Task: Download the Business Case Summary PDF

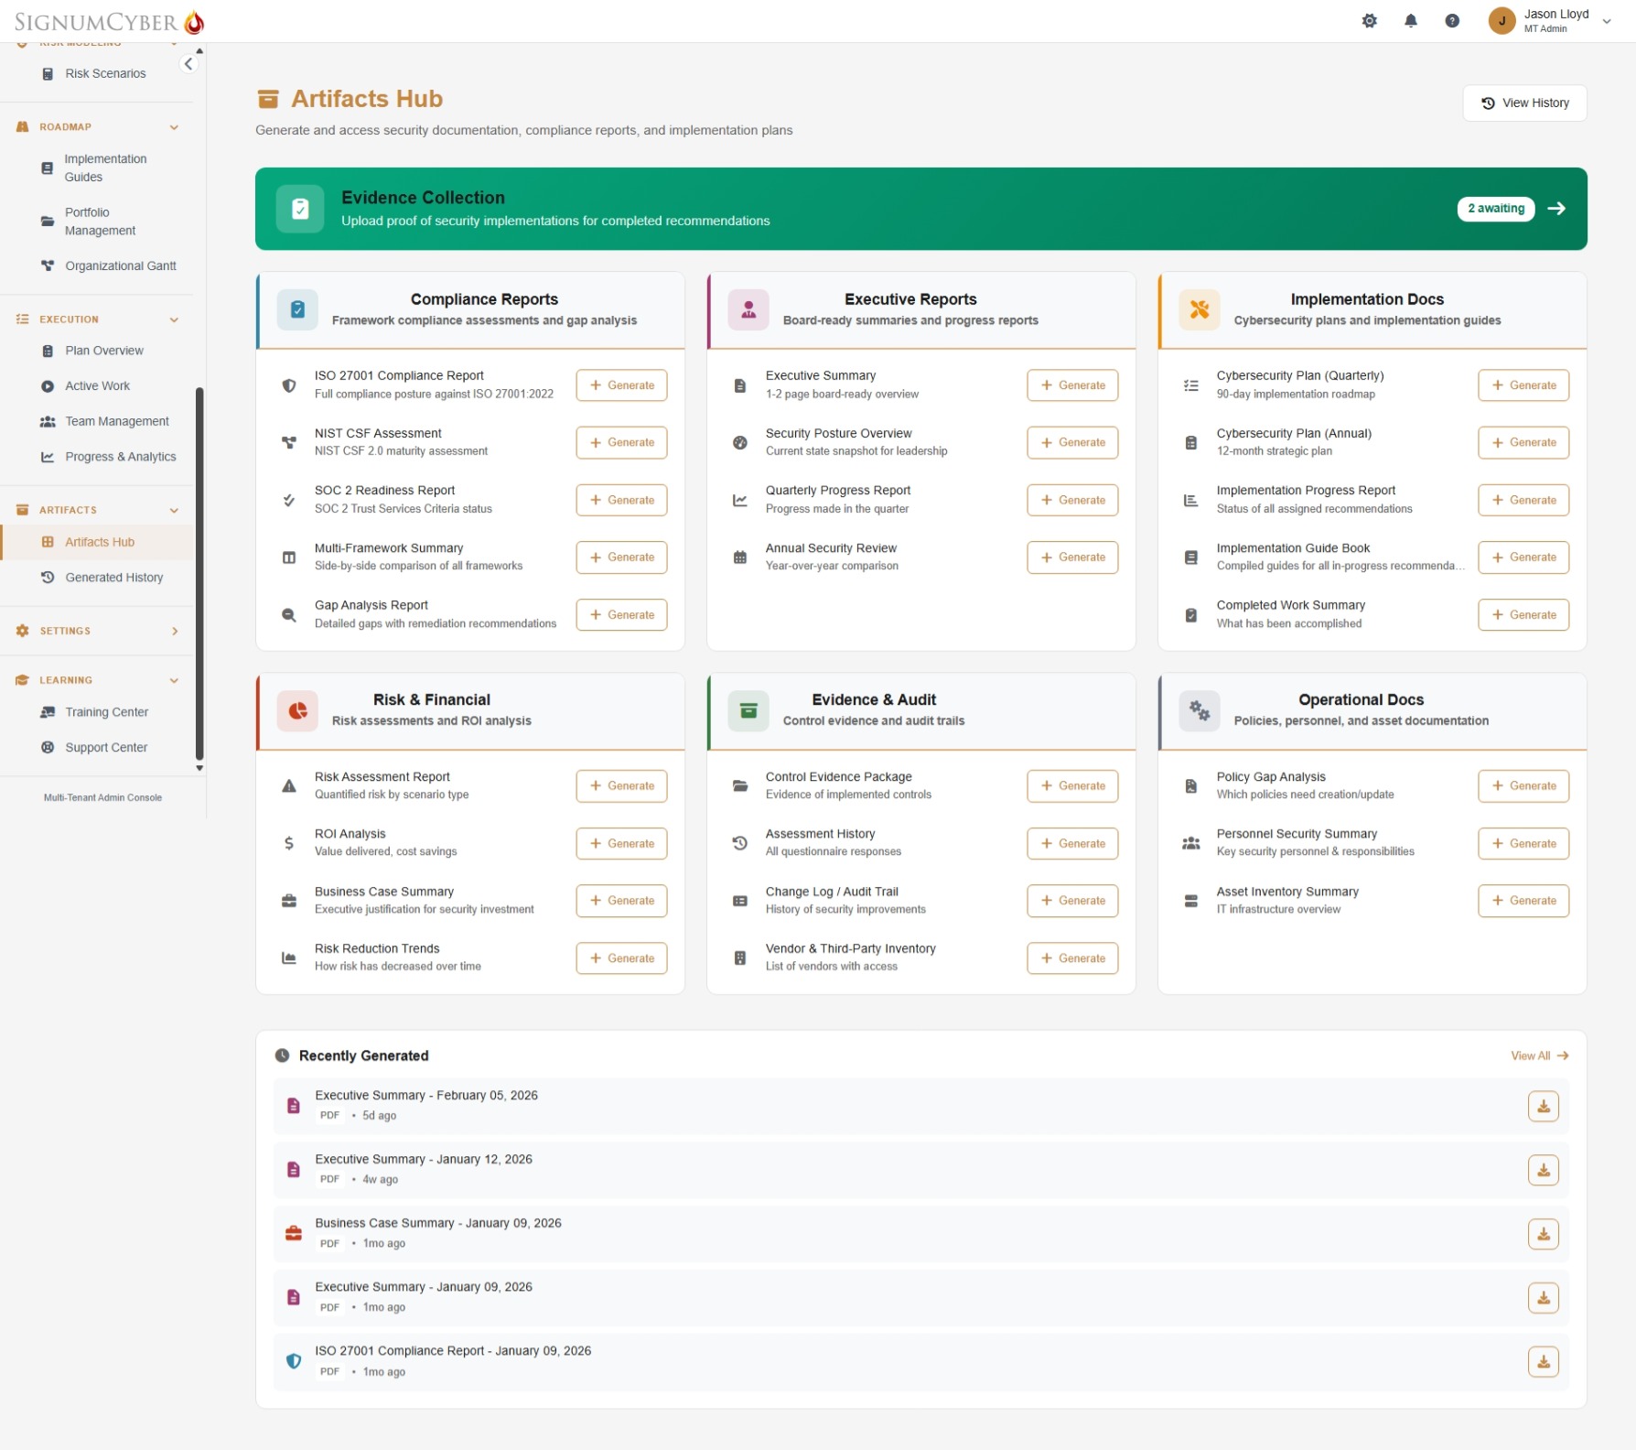Action: [1544, 1234]
